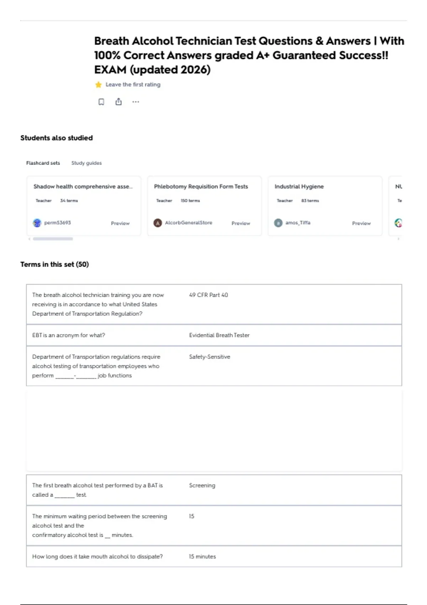
Task: Click Leave the first rating link
Action: click(133, 85)
